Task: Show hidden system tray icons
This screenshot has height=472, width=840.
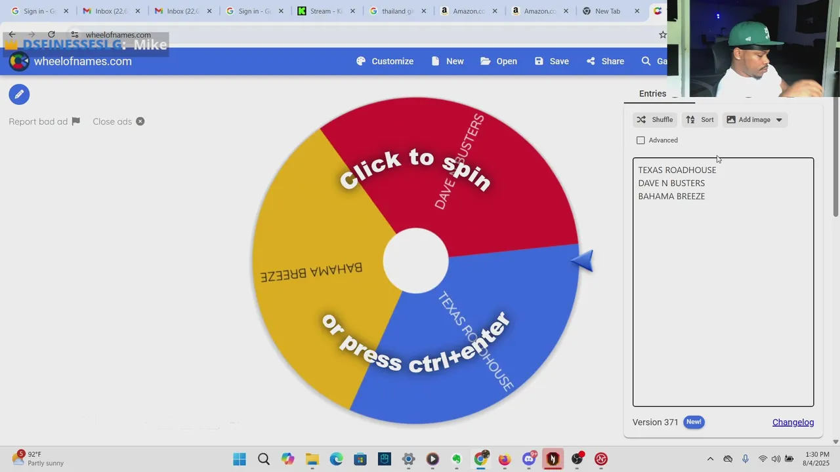Action: 710,459
